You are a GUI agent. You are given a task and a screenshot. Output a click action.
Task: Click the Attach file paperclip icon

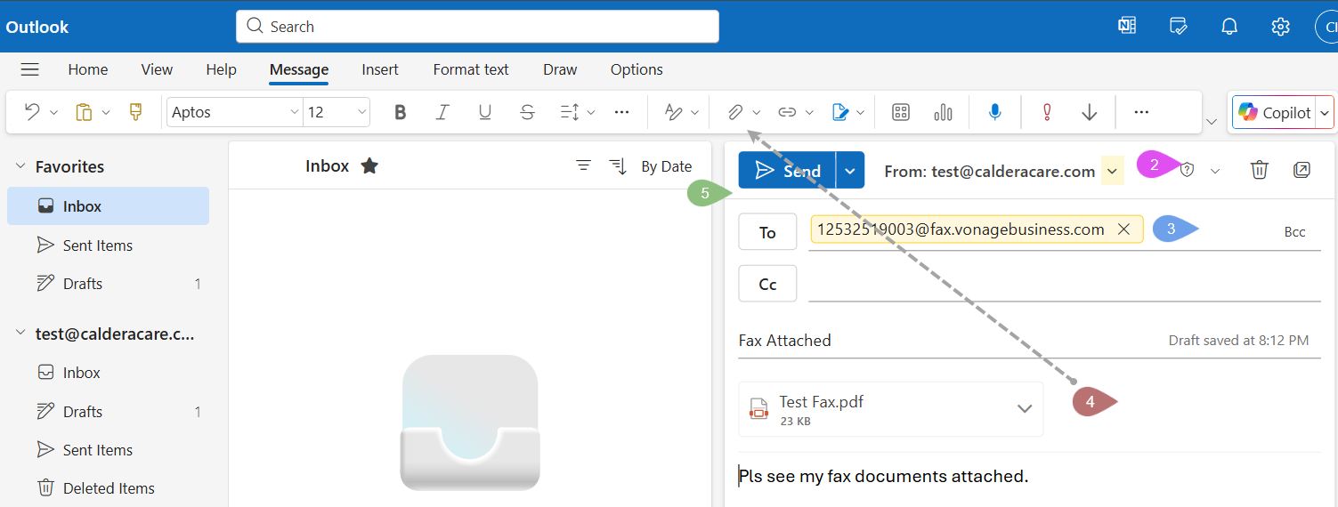click(x=735, y=112)
